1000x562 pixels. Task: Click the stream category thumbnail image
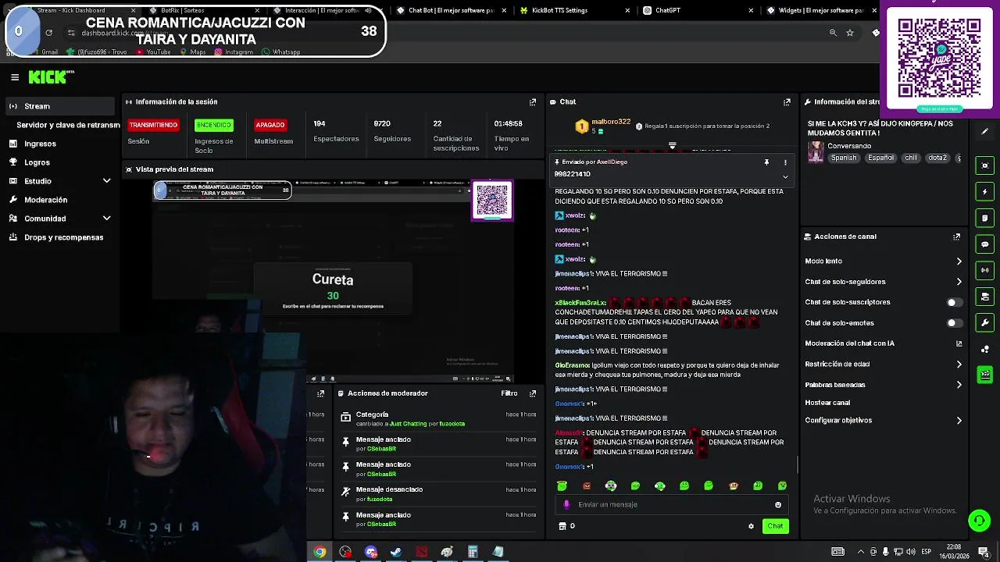pyautogui.click(x=816, y=152)
